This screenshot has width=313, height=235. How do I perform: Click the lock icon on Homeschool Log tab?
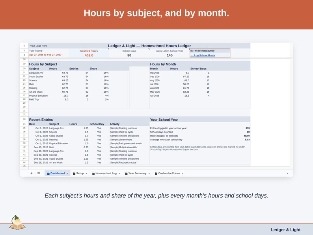93,173
